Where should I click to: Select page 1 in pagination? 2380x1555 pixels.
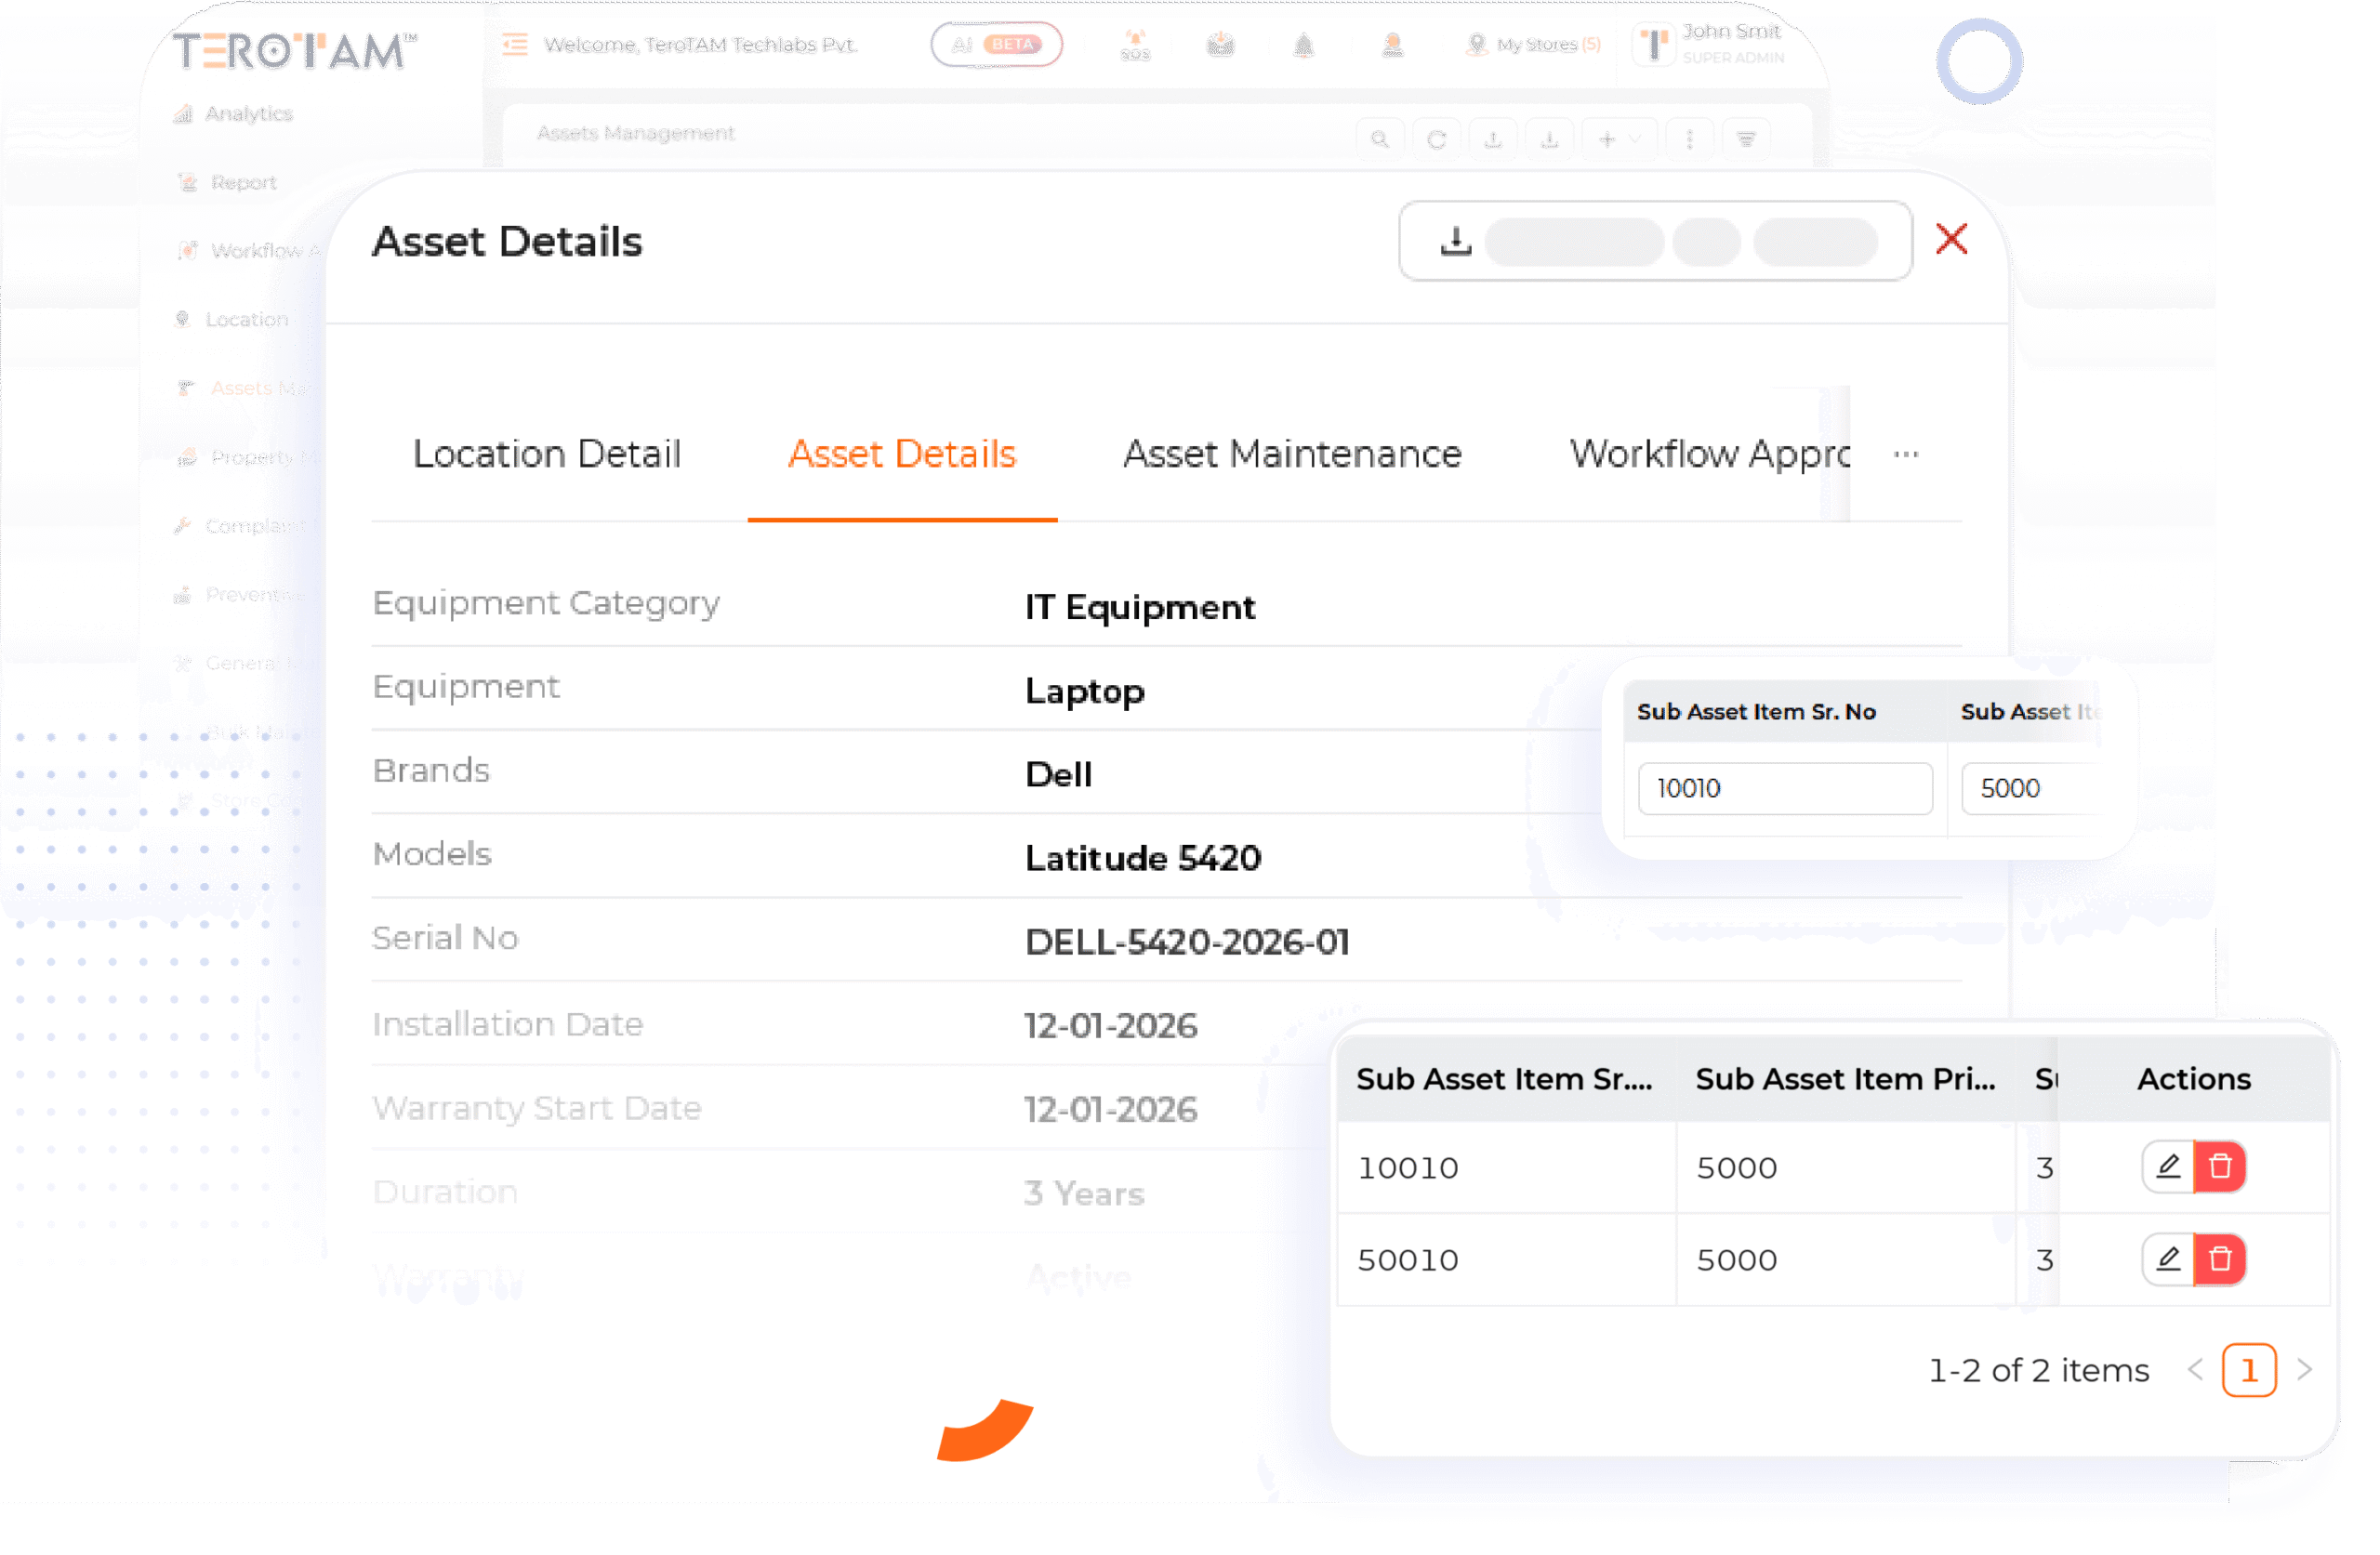(2249, 1370)
